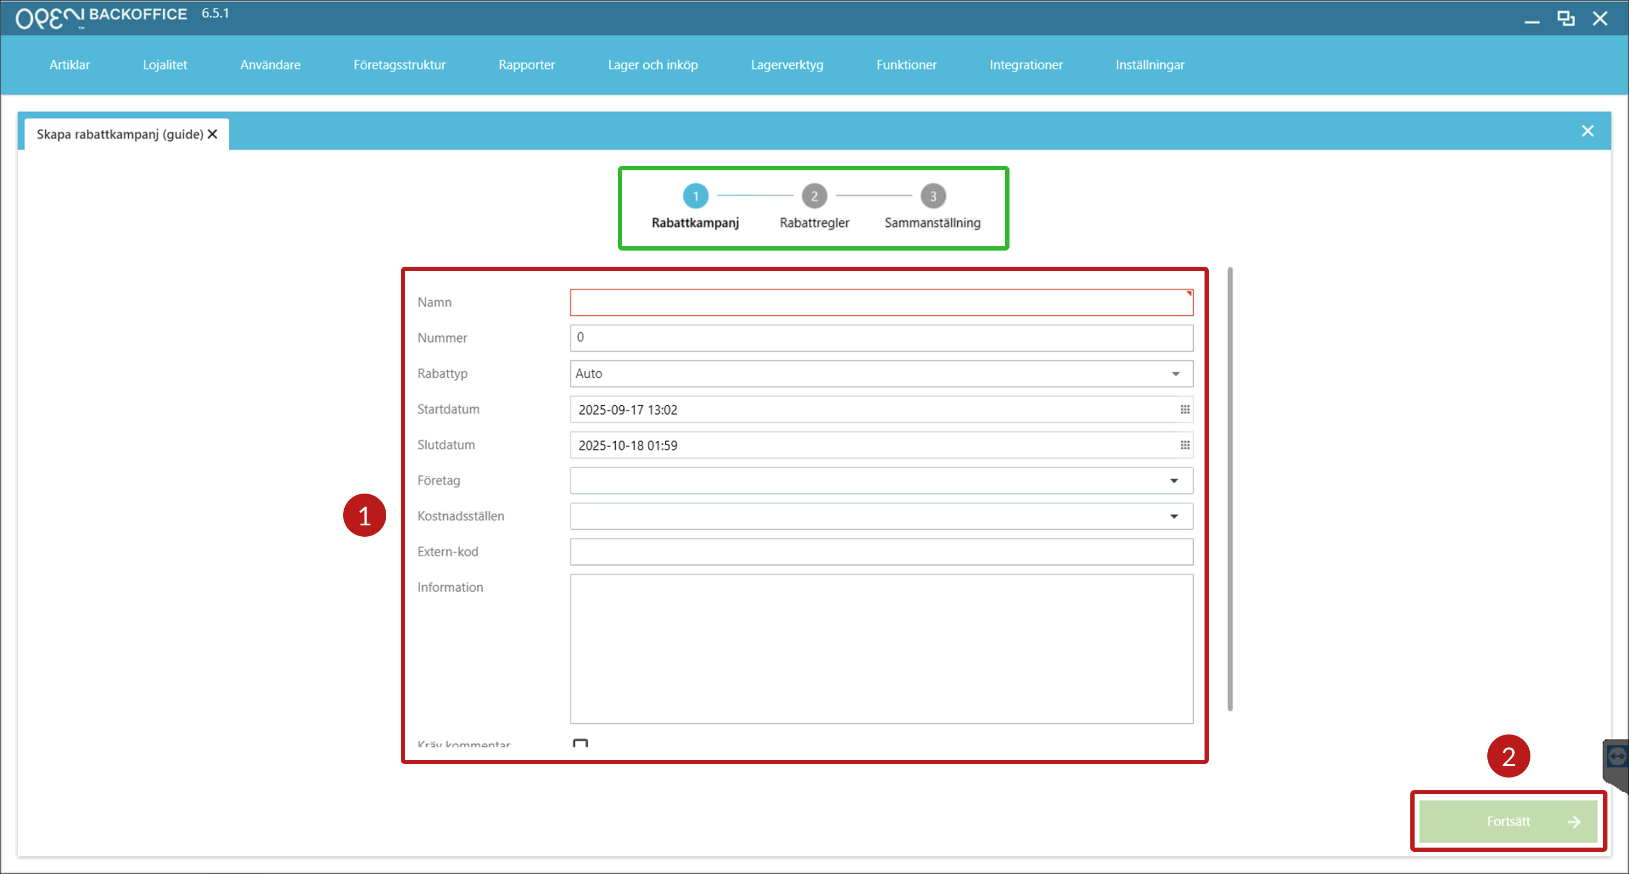Close the Skapa rabattkampanj guide tab
The height and width of the screenshot is (874, 1629).
212,134
